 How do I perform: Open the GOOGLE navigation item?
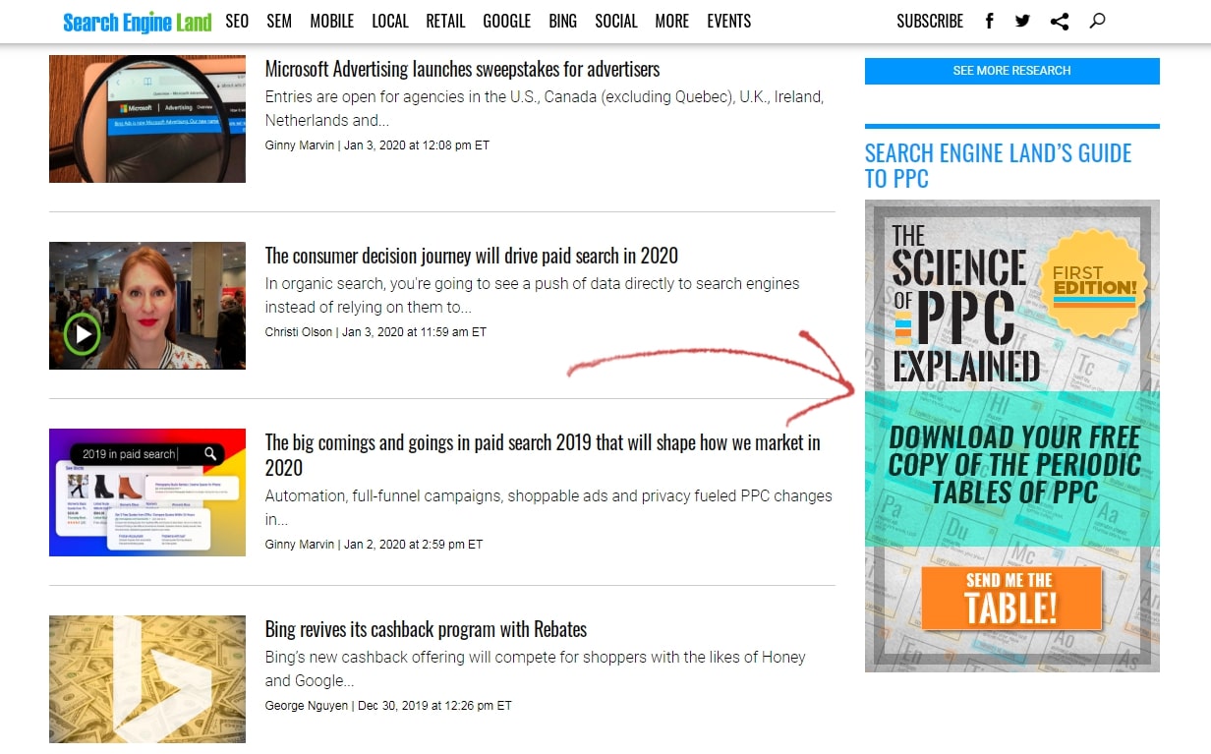pos(507,21)
